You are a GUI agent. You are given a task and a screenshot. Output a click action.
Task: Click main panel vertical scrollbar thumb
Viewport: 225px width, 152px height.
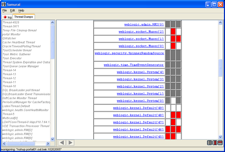click(220, 68)
